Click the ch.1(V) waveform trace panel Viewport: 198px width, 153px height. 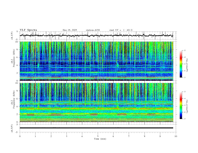coord(97,35)
